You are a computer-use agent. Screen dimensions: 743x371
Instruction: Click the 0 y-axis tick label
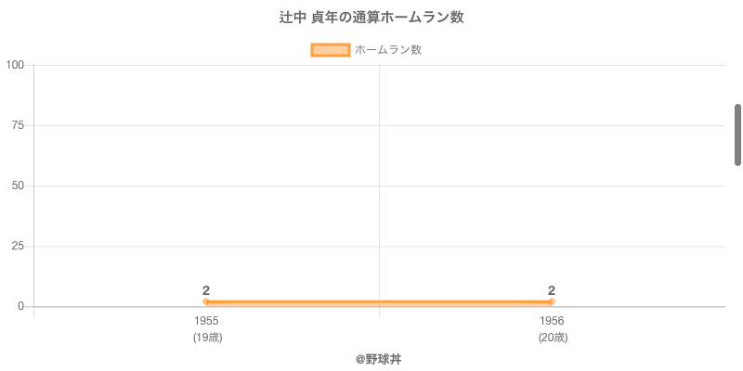[x=20, y=306]
